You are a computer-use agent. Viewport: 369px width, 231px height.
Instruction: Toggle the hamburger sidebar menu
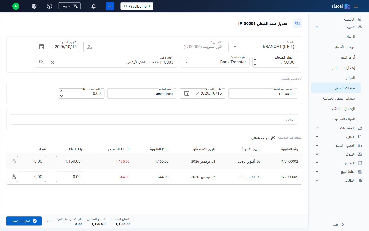click(356, 6)
